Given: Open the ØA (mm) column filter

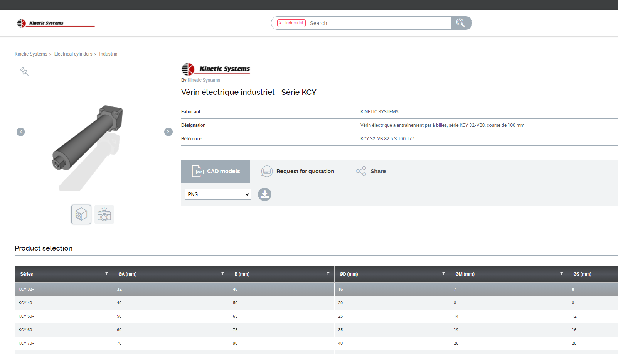Looking at the screenshot, I should (x=222, y=274).
